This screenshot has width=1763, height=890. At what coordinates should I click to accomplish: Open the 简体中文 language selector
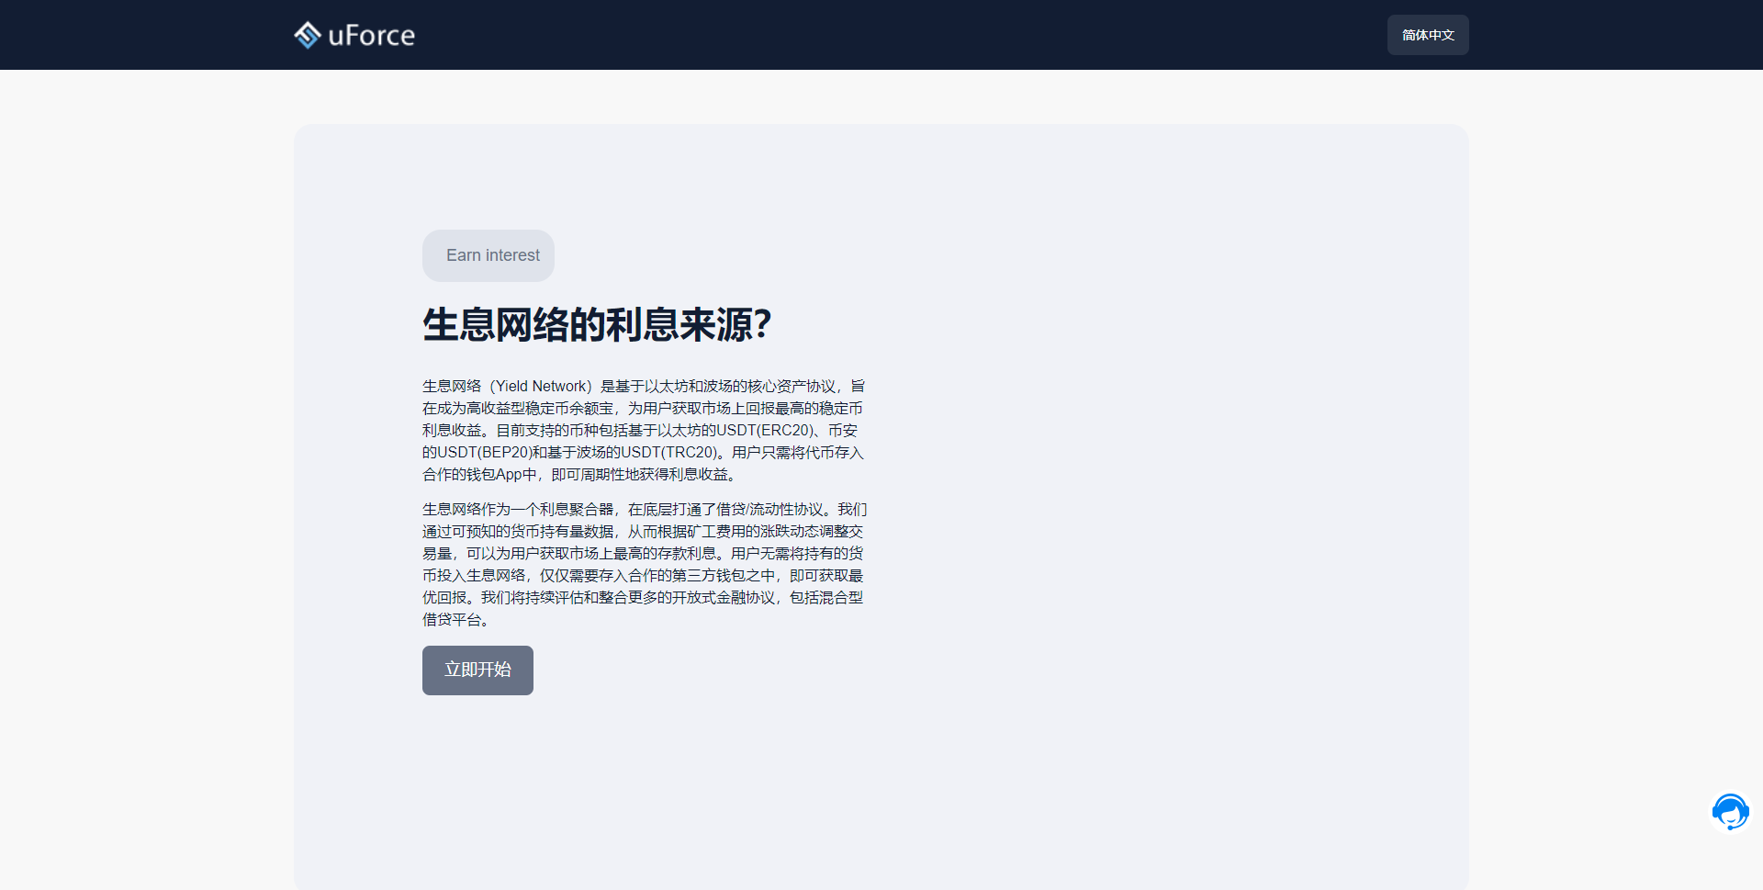1428,35
